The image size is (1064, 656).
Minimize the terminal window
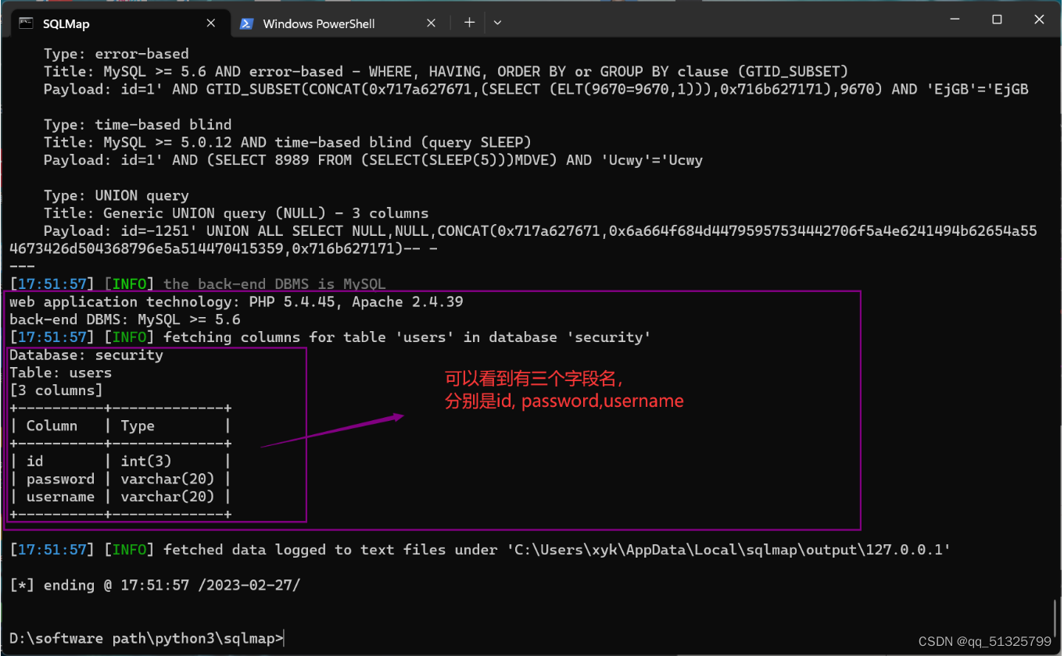955,20
